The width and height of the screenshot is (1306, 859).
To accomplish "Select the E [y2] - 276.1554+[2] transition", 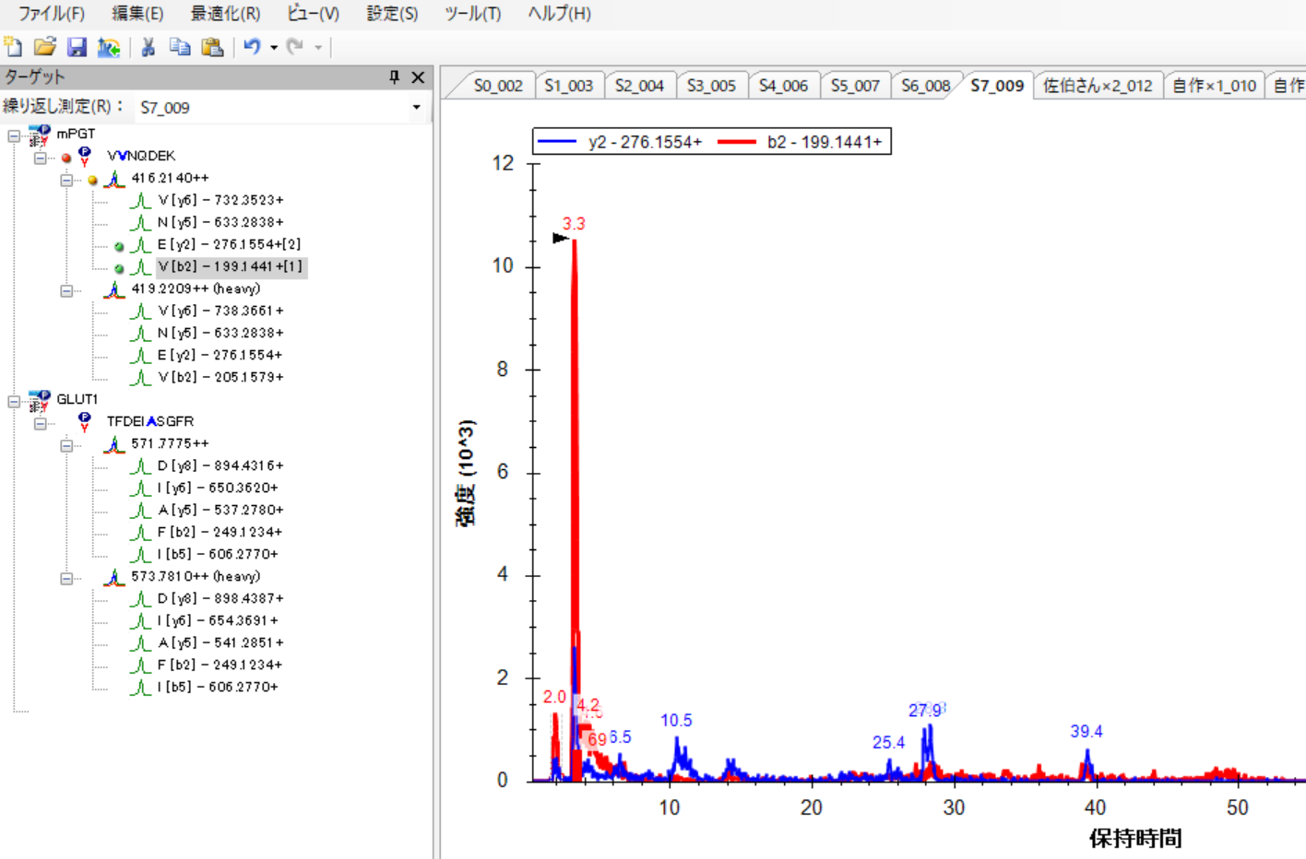I will tap(229, 245).
